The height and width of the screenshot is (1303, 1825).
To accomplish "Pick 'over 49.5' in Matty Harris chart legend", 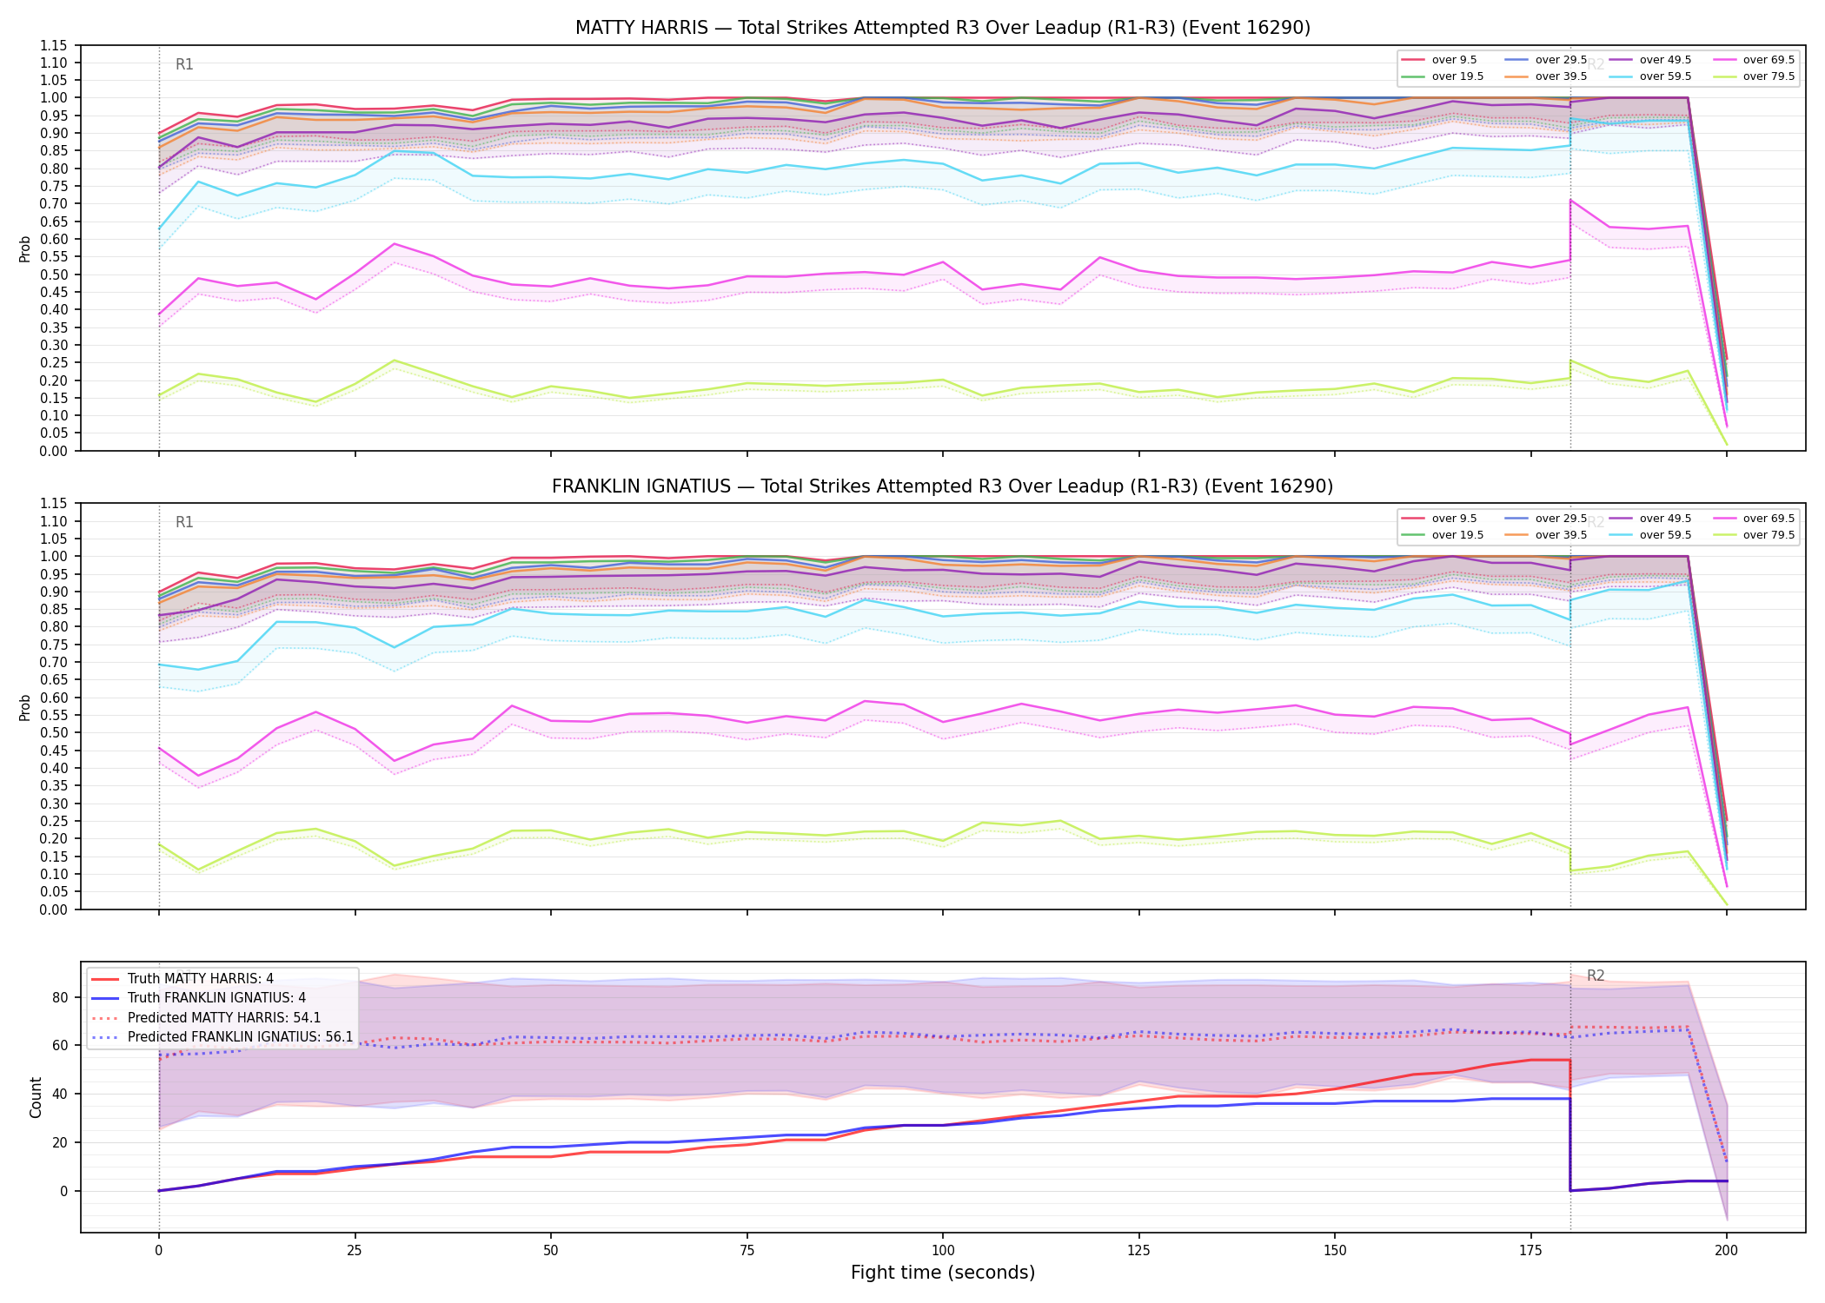I will [1650, 60].
